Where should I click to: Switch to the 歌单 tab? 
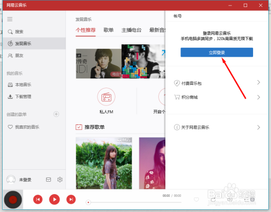point(108,30)
